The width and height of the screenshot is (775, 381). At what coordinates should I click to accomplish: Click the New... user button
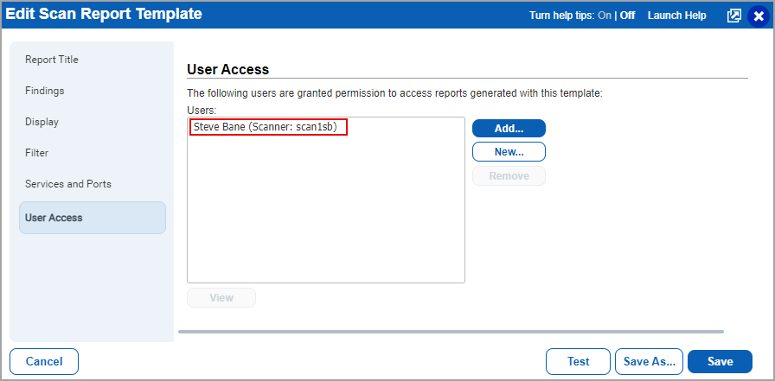[509, 152]
